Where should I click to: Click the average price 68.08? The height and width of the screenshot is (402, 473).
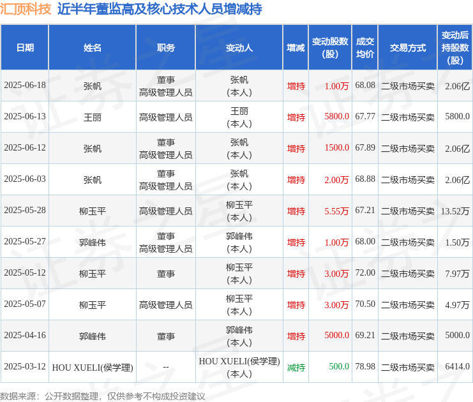point(365,86)
